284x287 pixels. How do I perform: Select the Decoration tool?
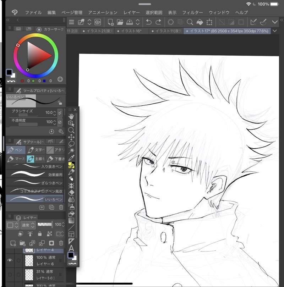(71, 186)
